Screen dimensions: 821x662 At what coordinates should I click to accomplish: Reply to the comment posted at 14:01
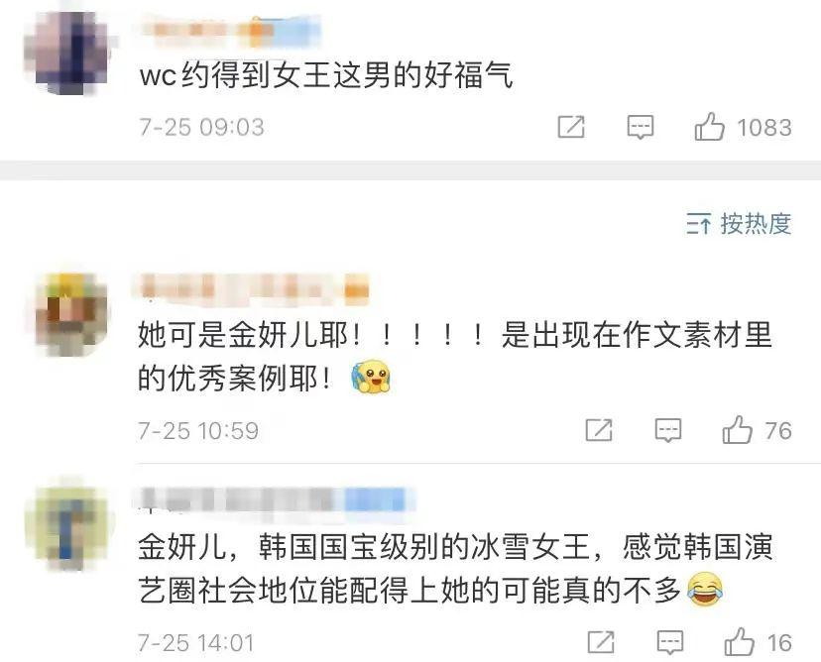click(x=670, y=642)
